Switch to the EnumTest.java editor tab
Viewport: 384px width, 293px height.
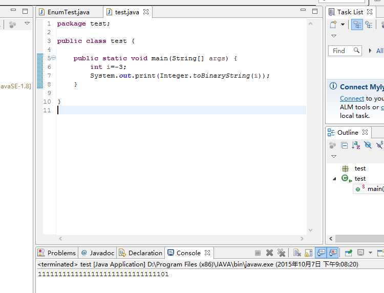(x=65, y=12)
